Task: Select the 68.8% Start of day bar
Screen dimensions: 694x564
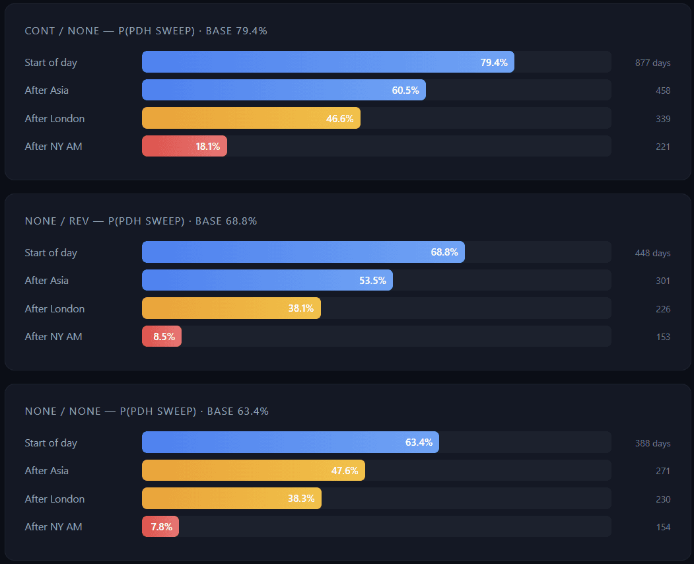Action: pyautogui.click(x=303, y=252)
